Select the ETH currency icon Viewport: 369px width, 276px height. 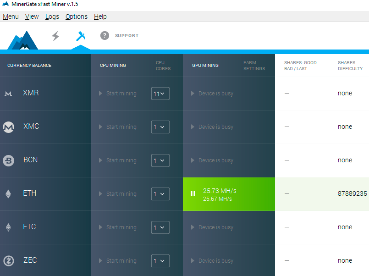[x=8, y=193]
